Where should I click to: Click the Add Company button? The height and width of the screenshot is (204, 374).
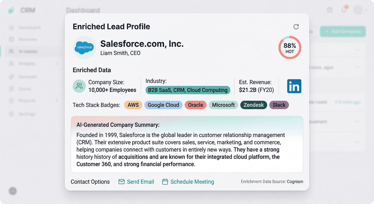coord(343,32)
